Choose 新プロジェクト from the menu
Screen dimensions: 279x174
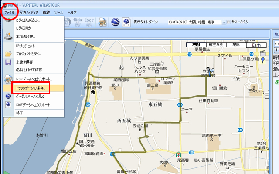coord(34,46)
